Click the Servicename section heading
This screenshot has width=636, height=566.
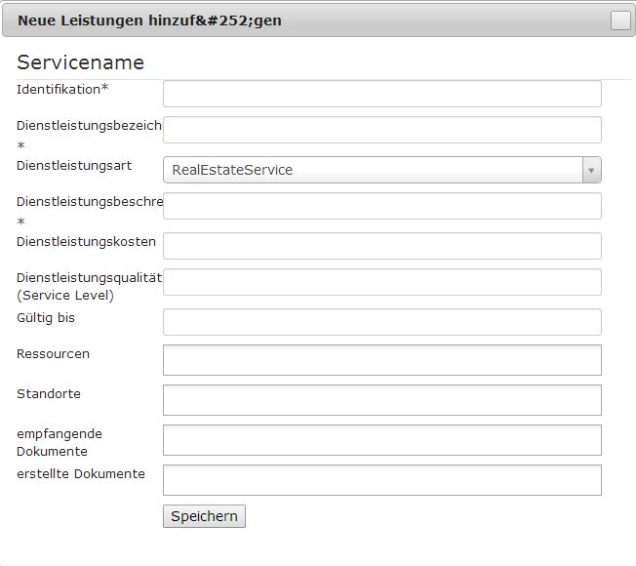(x=80, y=62)
